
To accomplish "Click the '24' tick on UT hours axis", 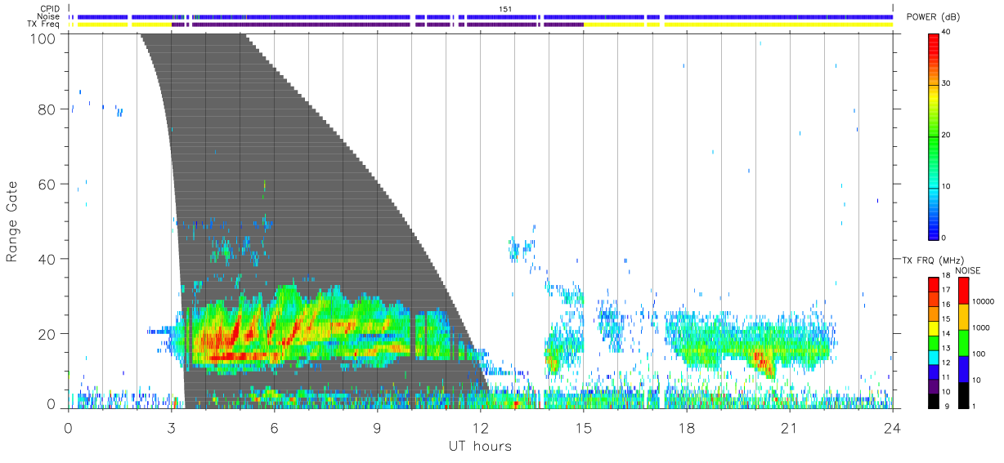I will [892, 427].
